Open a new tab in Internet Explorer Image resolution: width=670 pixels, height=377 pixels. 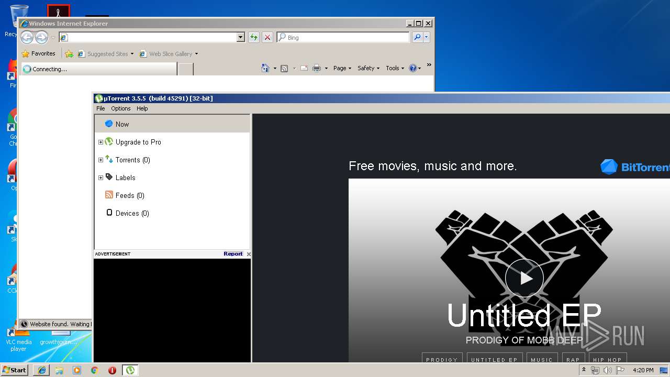tap(186, 69)
